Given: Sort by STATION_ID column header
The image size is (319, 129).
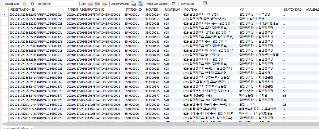Looking at the screenshot, I should [134, 10].
